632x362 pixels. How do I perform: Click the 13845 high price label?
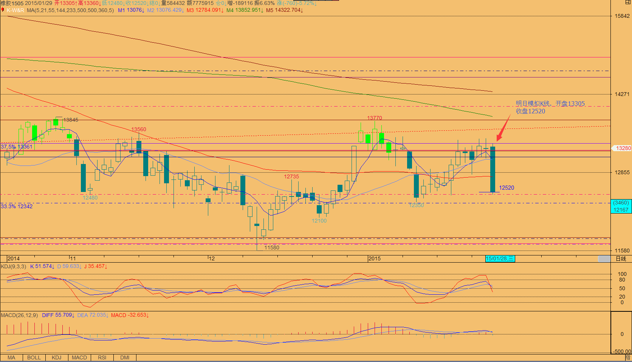click(x=71, y=120)
